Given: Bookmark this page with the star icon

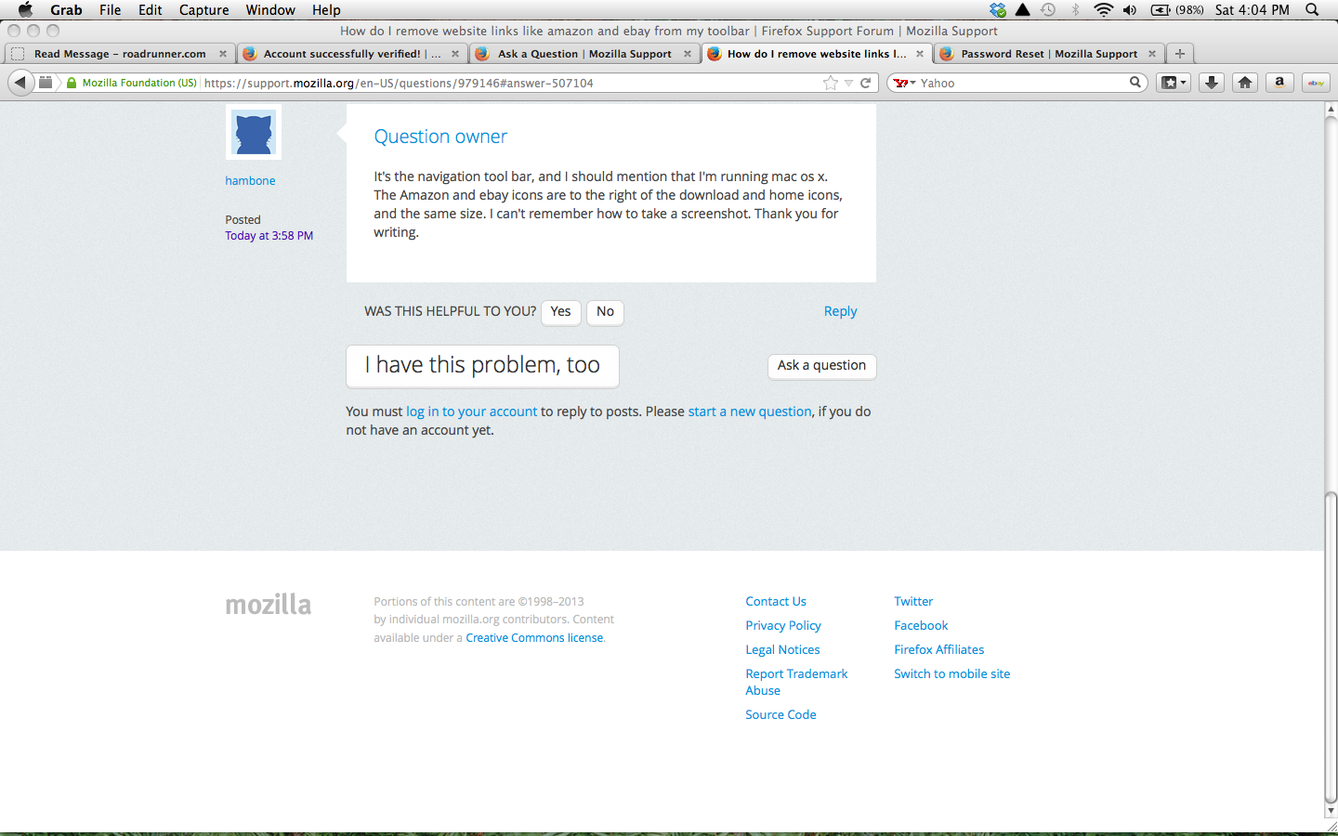Looking at the screenshot, I should pos(830,83).
